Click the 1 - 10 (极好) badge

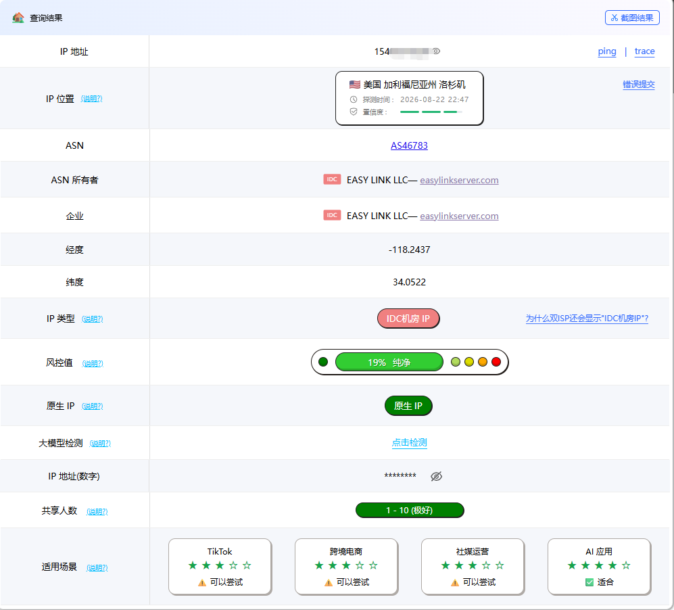pos(410,511)
